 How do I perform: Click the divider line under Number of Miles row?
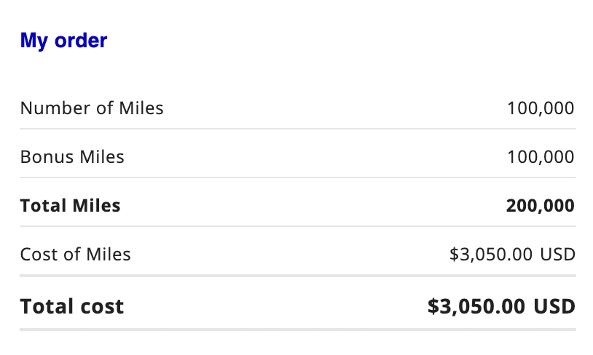tap(297, 129)
